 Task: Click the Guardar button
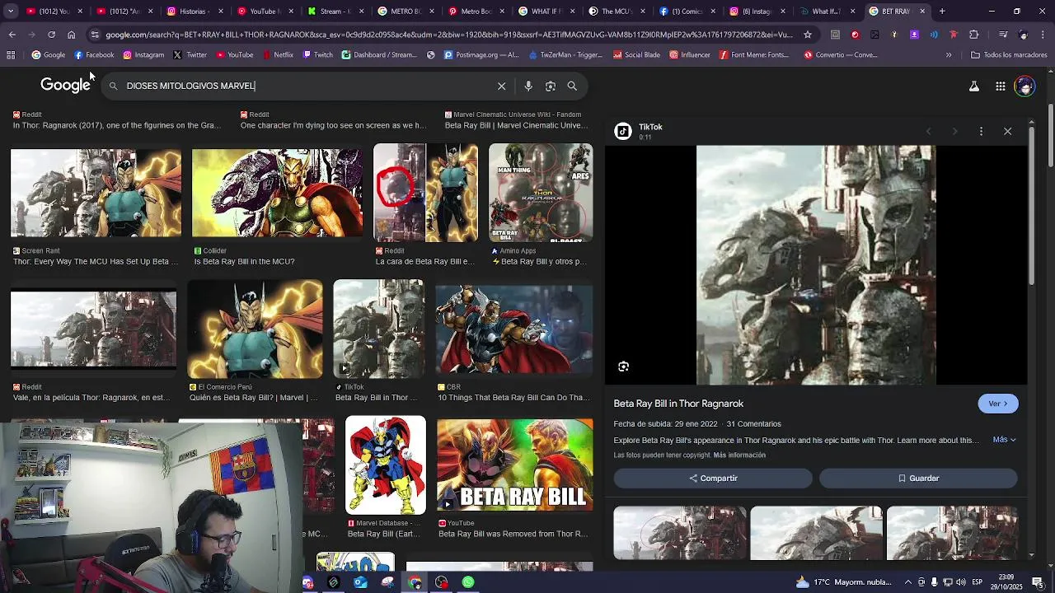click(x=918, y=479)
